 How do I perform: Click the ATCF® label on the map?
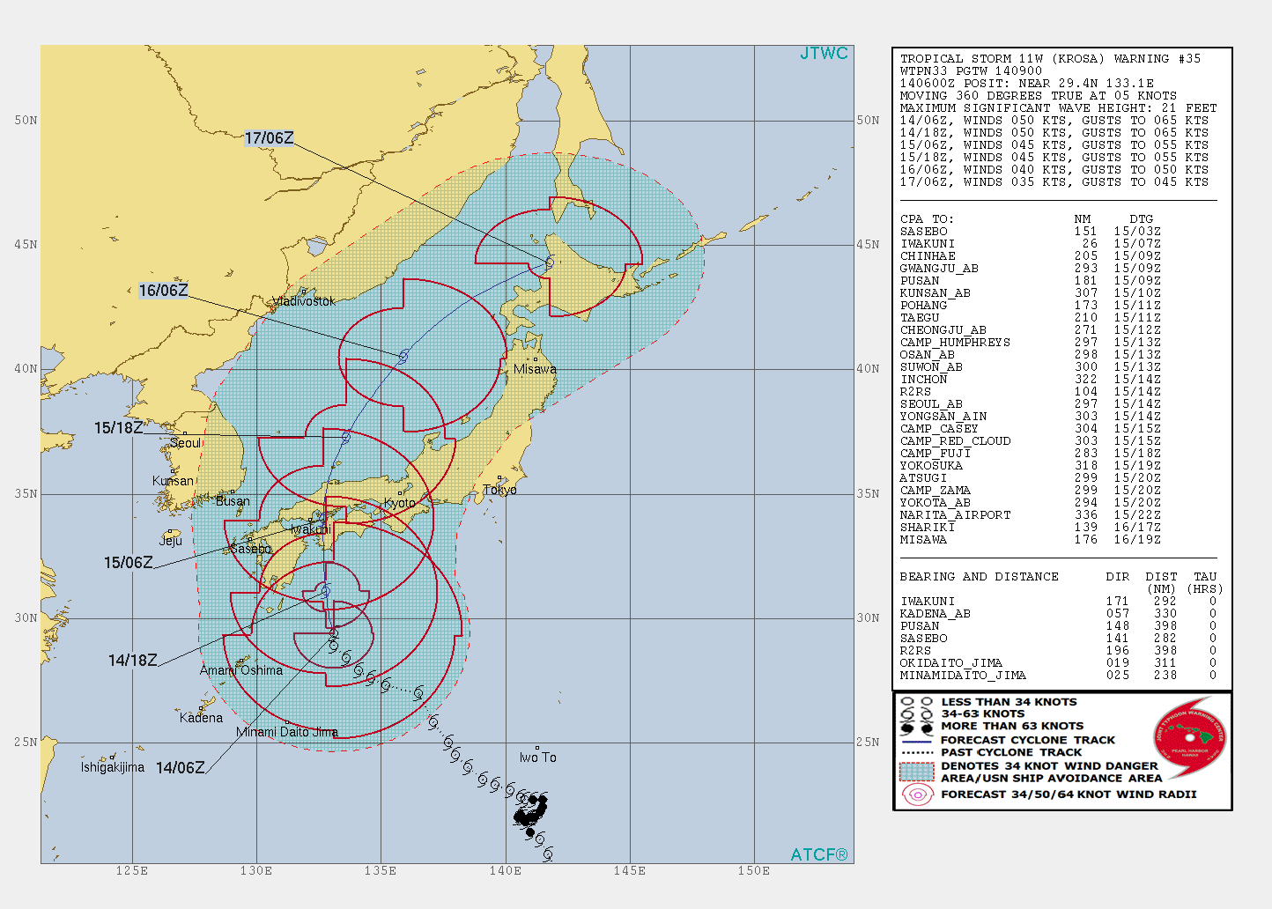pos(819,854)
